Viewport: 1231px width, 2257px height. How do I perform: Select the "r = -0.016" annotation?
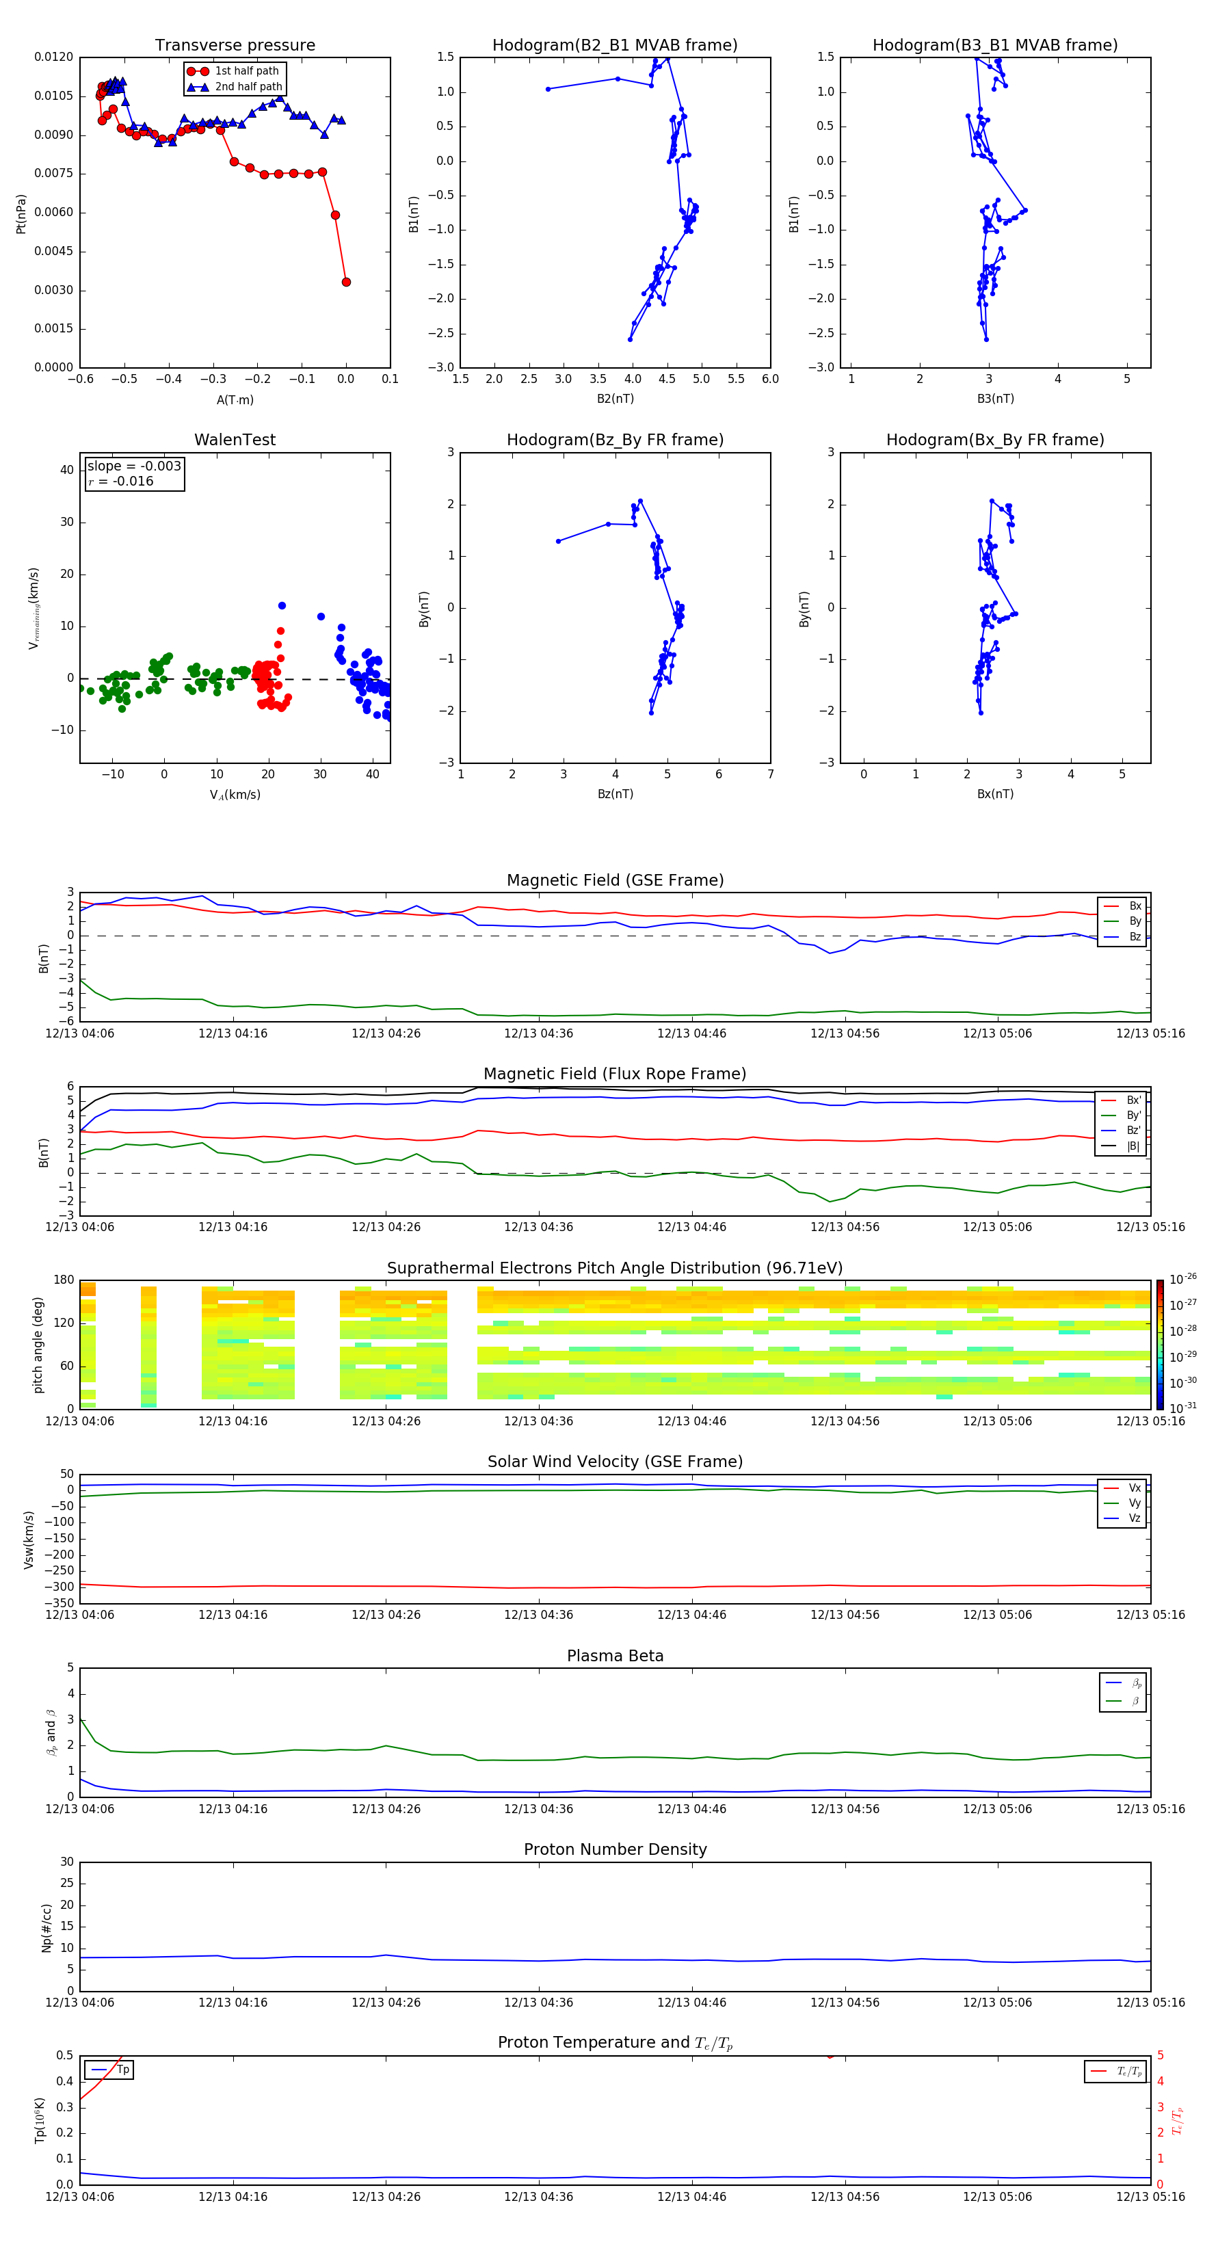click(x=121, y=481)
